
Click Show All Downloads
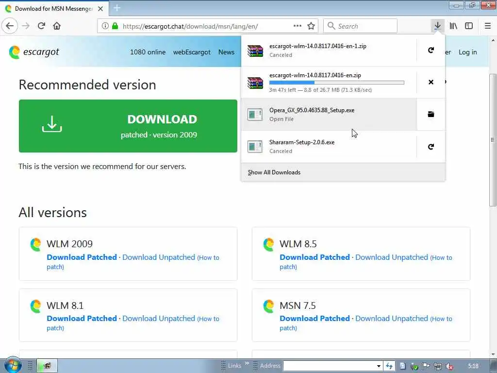pyautogui.click(x=274, y=172)
